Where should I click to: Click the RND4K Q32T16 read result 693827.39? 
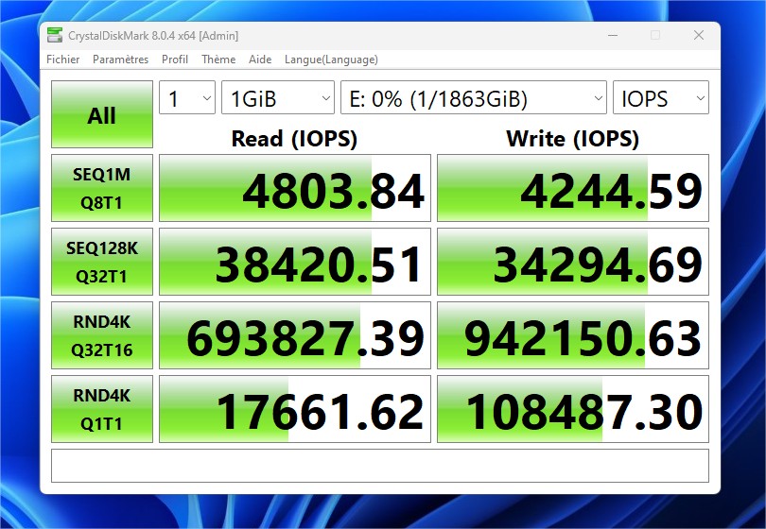click(x=295, y=335)
